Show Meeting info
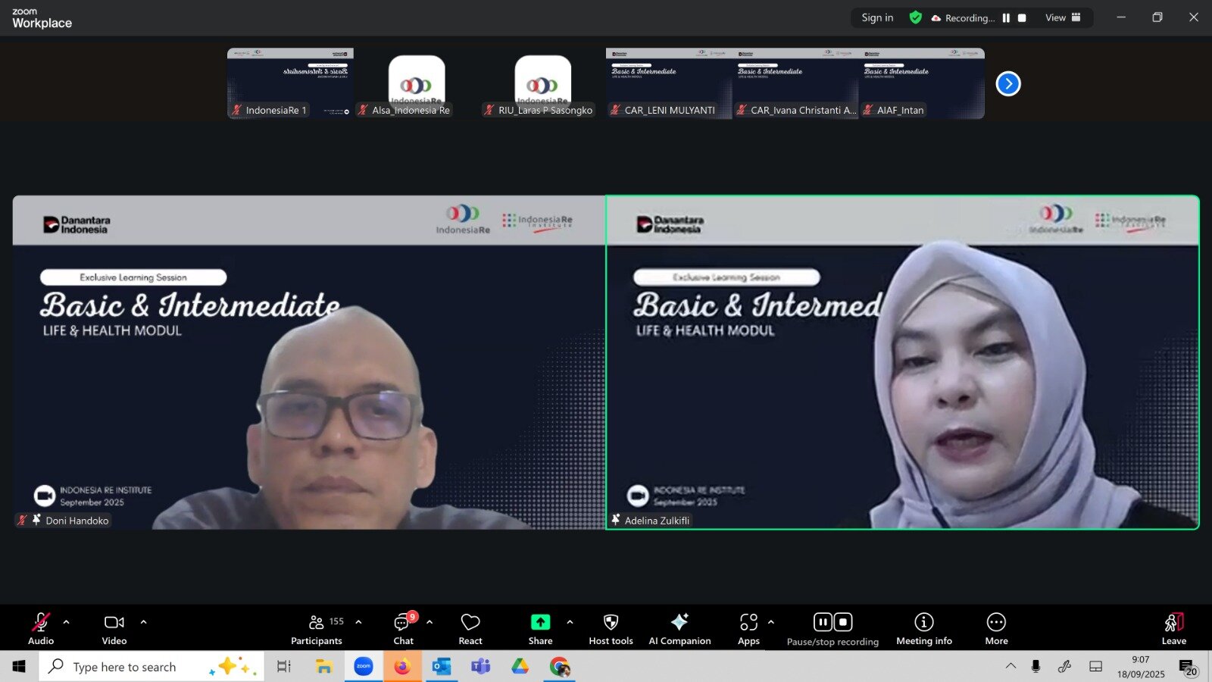The height and width of the screenshot is (682, 1212). (x=923, y=628)
